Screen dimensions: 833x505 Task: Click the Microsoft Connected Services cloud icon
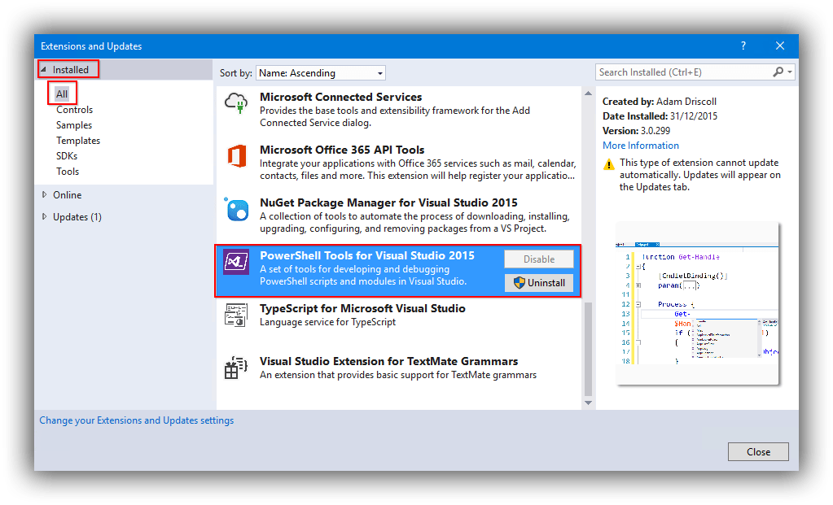click(x=236, y=102)
